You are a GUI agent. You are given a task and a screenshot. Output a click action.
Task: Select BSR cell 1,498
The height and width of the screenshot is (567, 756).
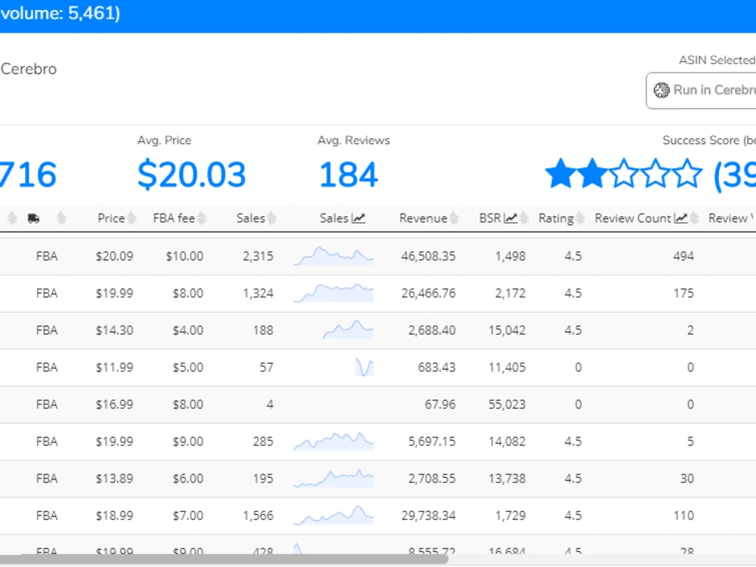pos(510,256)
